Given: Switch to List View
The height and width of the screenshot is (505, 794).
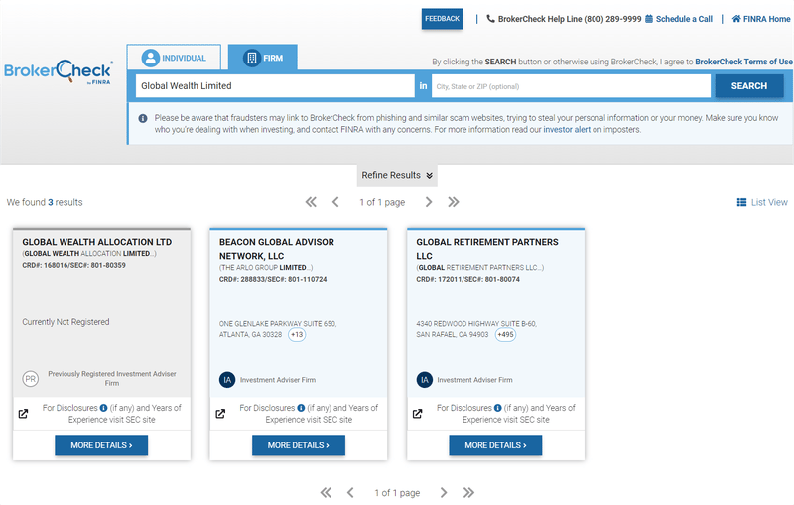Looking at the screenshot, I should [762, 202].
